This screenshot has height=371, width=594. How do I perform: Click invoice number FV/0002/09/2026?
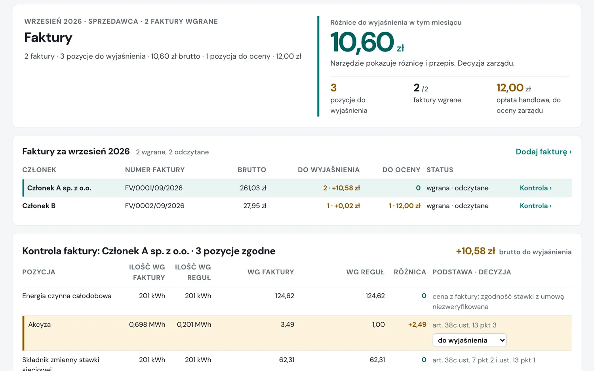pos(154,206)
